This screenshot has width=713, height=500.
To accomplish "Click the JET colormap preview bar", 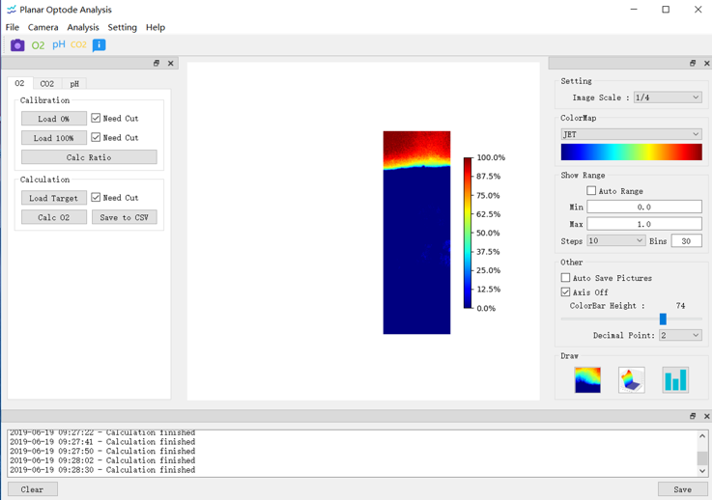I will pos(631,152).
